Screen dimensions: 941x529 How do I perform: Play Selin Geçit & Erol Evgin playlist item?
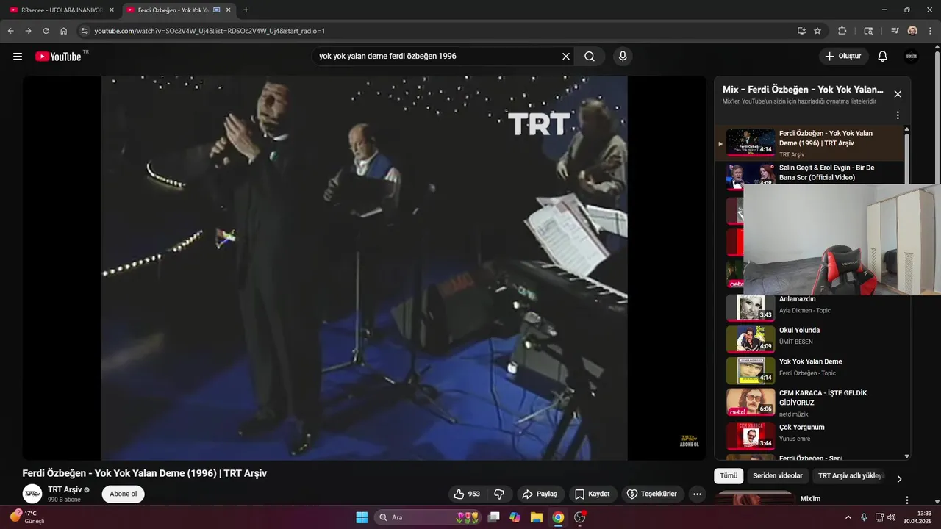[809, 173]
